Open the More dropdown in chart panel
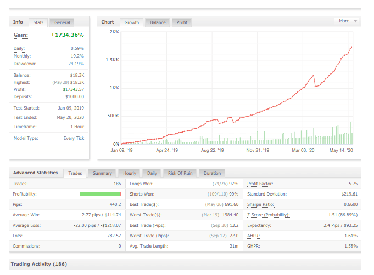Viewport: 374px width, 275px height. (x=347, y=21)
